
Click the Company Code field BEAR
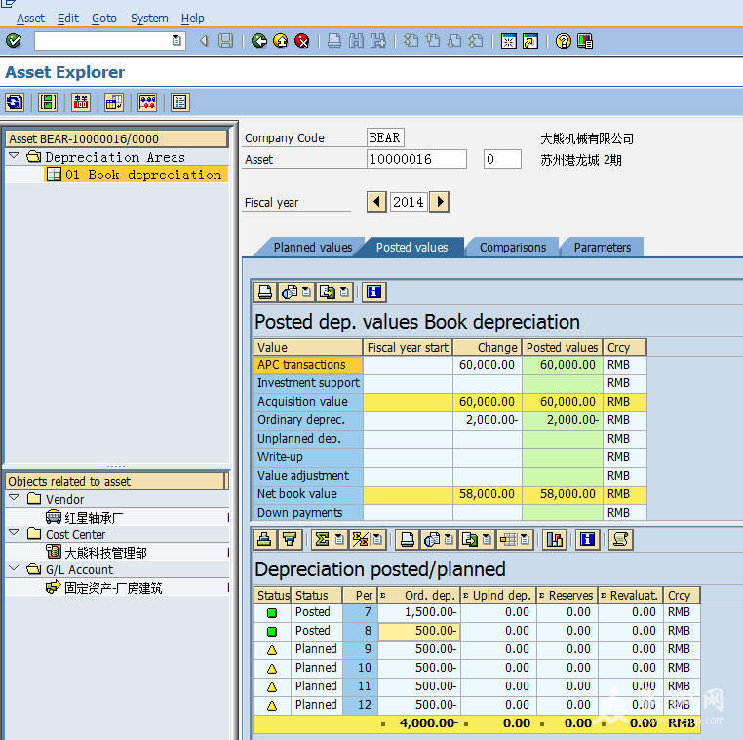385,137
